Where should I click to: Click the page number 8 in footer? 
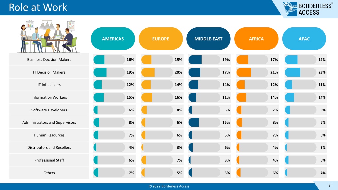pyautogui.click(x=329, y=185)
